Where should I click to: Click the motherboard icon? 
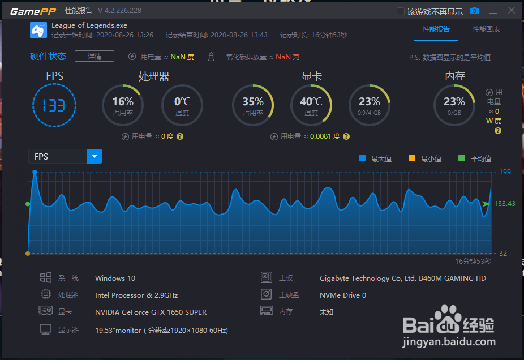267,277
